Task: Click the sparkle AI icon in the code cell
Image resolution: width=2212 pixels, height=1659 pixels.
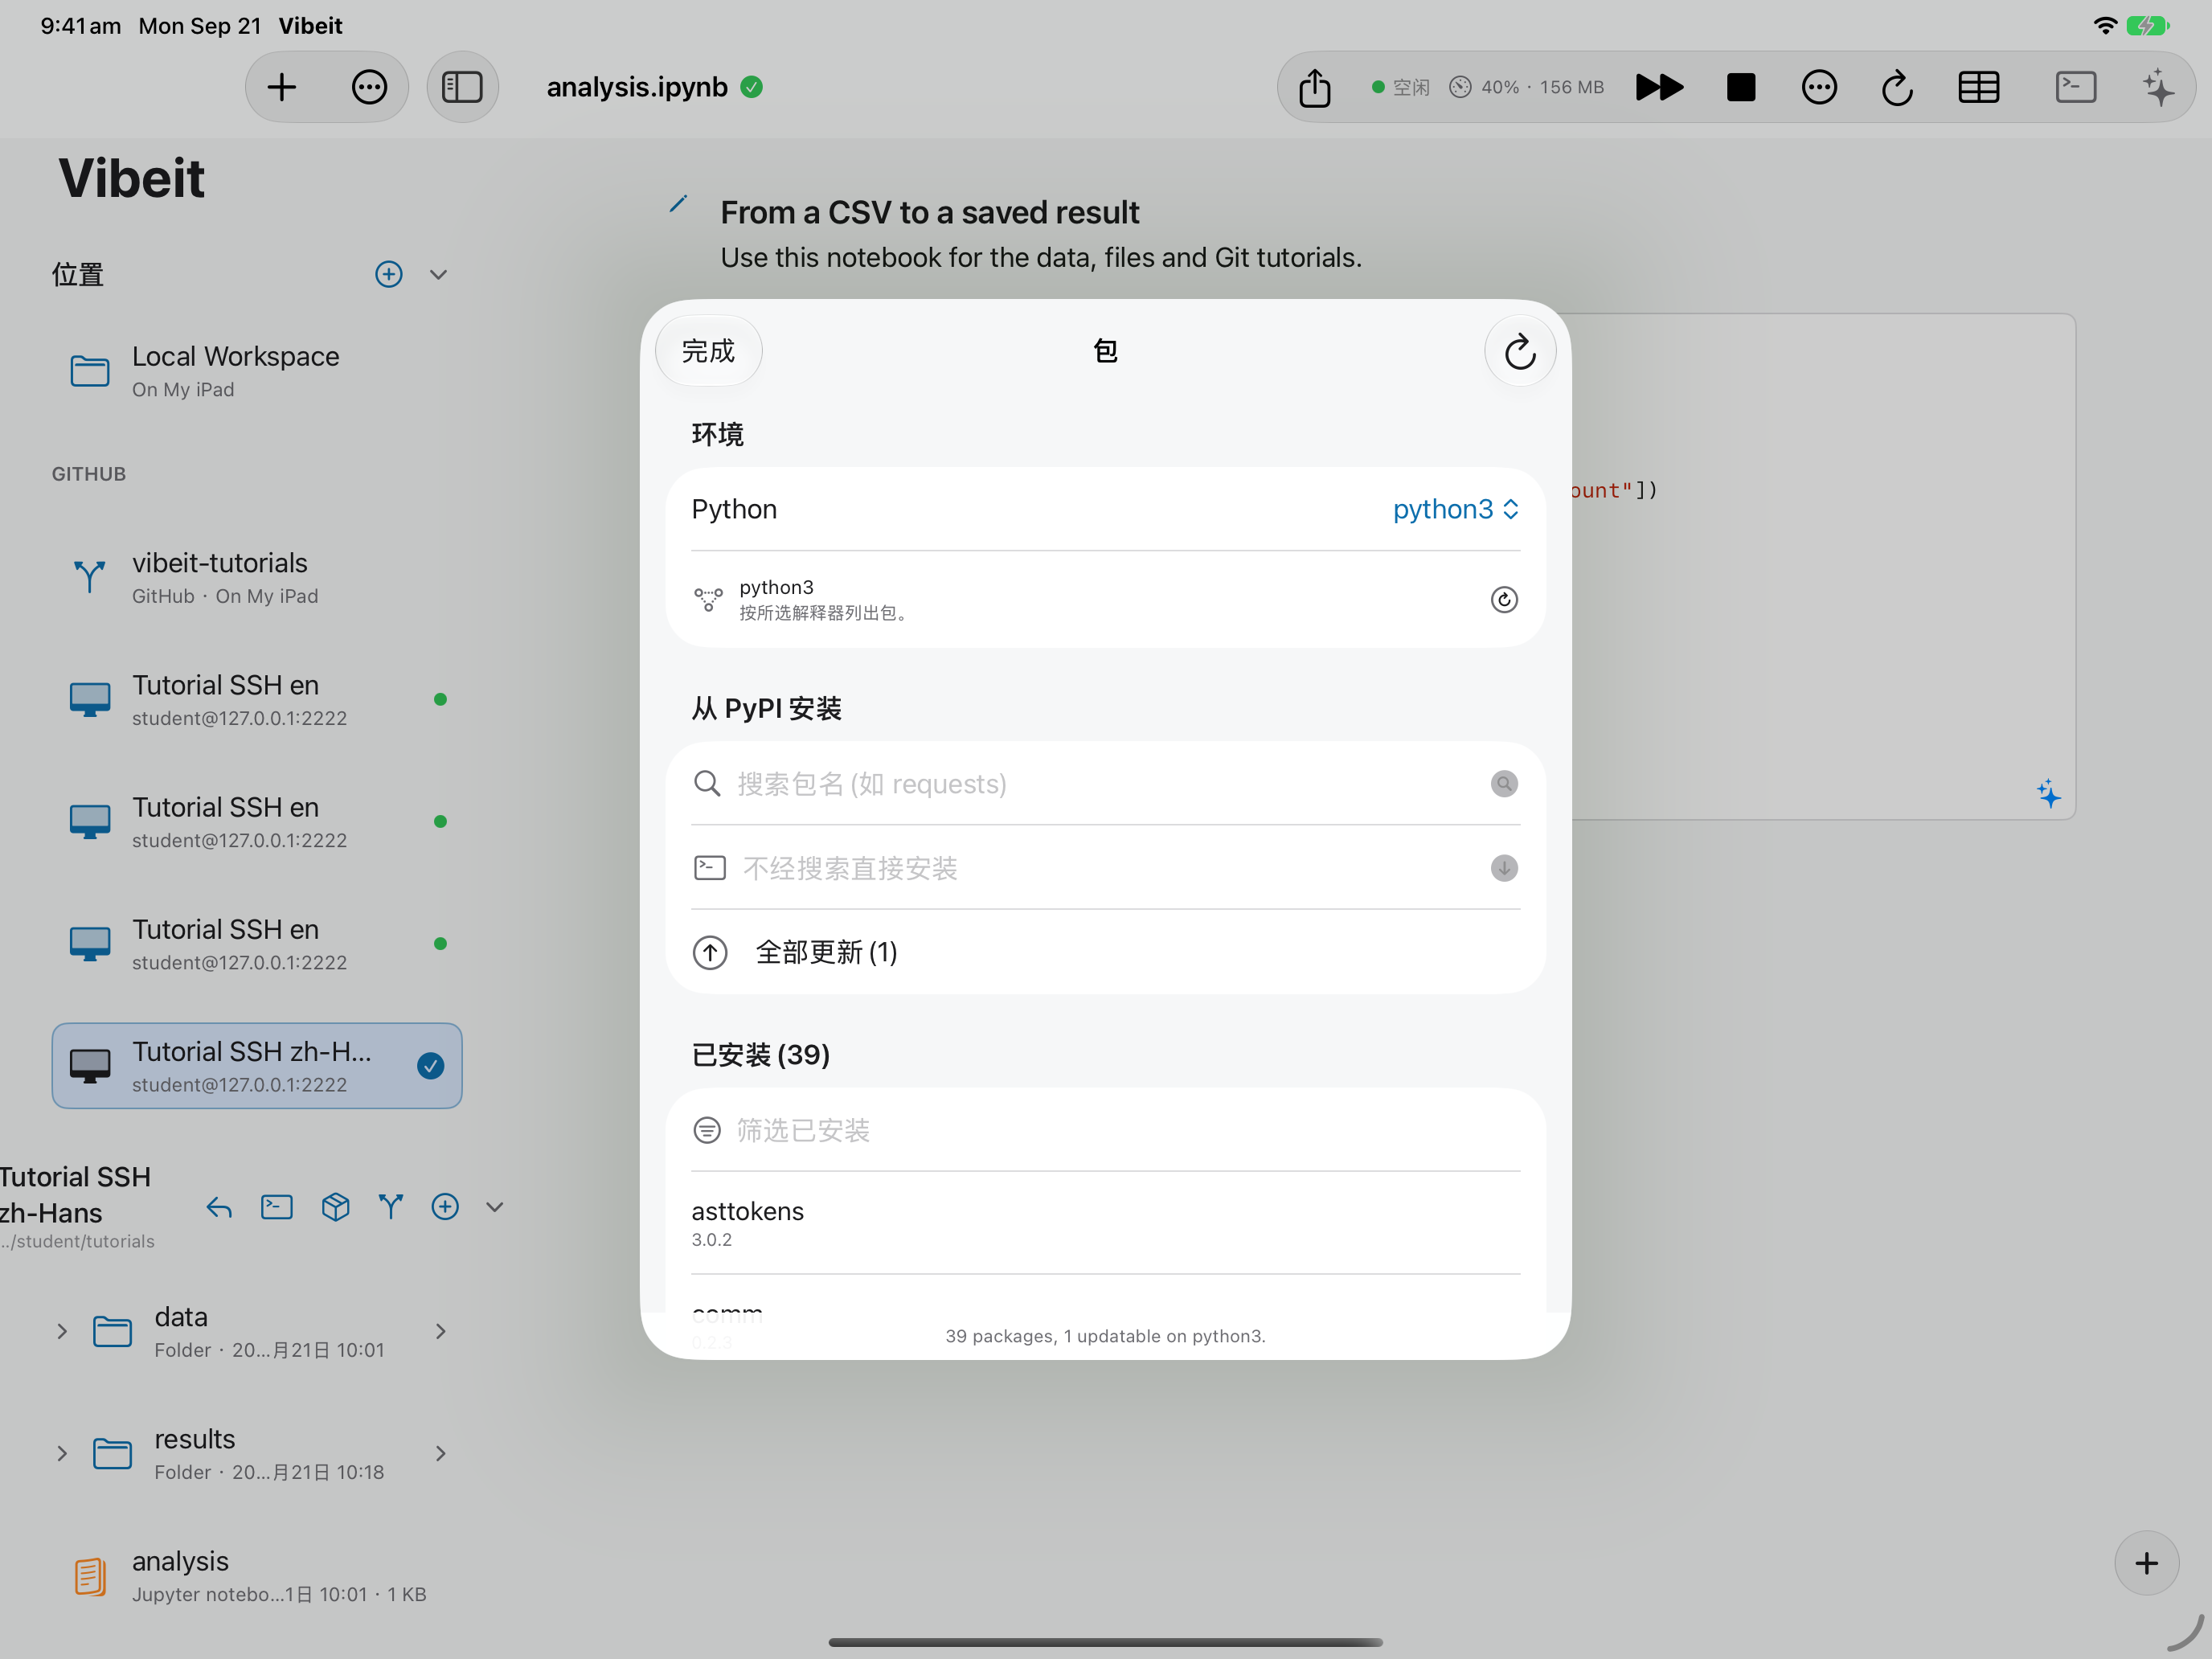Action: (2048, 794)
